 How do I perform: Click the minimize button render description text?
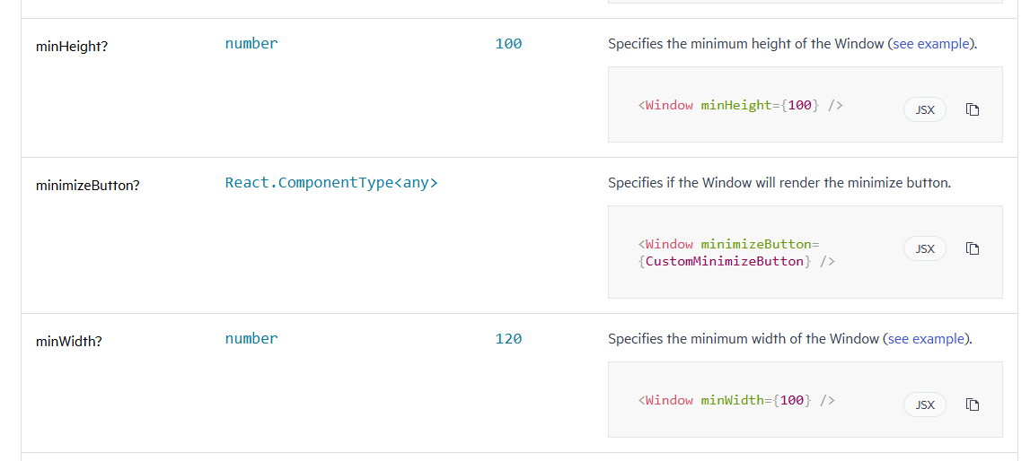(779, 183)
